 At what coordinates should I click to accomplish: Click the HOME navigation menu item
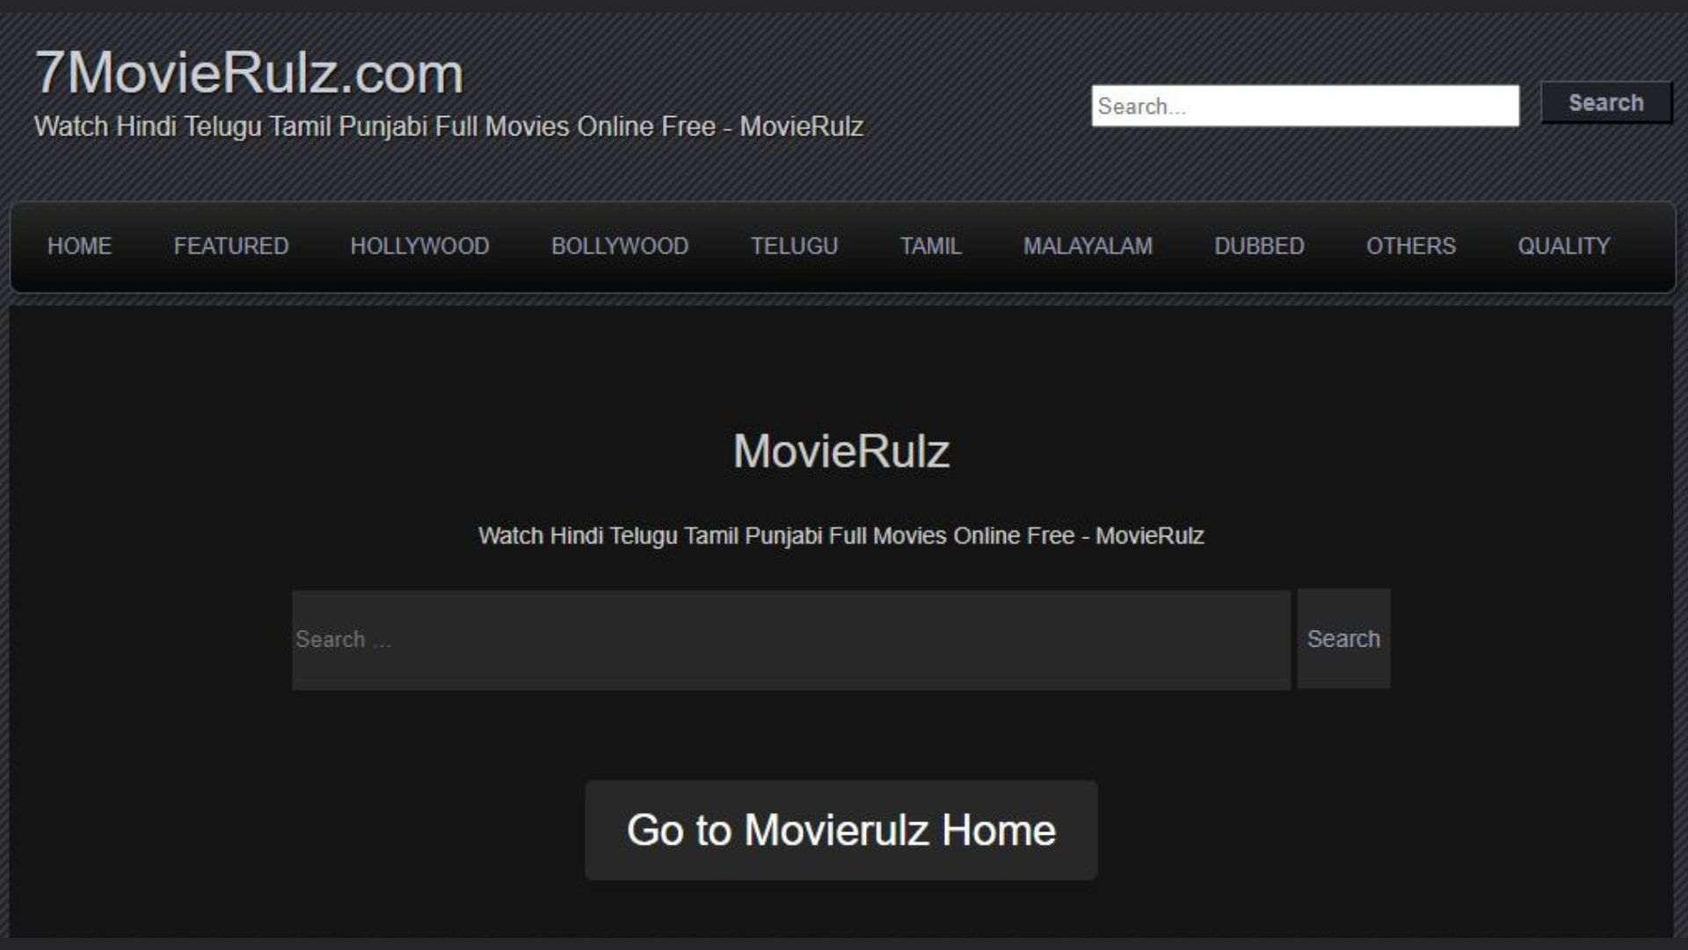79,246
